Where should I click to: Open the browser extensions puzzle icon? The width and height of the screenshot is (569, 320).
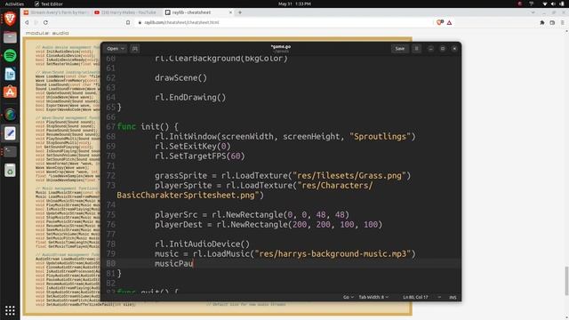pos(542,22)
